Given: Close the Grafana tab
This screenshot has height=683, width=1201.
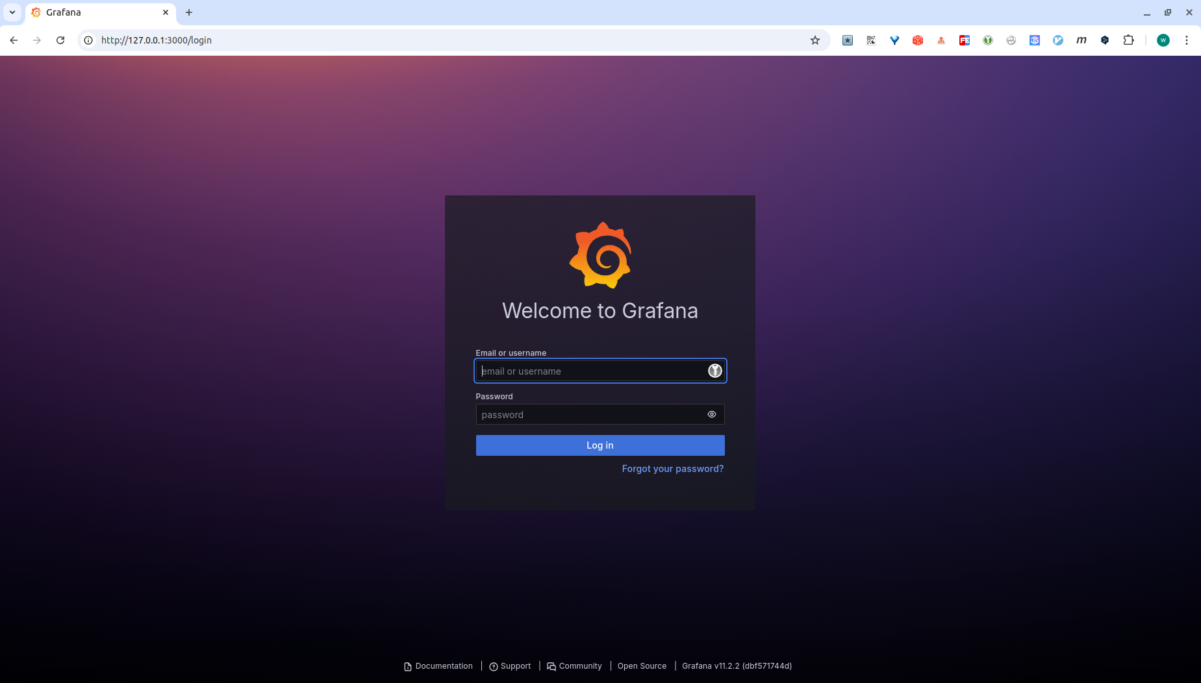Looking at the screenshot, I should [166, 12].
